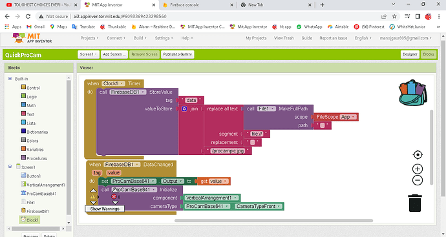Click the Show Warnings button
The width and height of the screenshot is (446, 237).
(105, 209)
